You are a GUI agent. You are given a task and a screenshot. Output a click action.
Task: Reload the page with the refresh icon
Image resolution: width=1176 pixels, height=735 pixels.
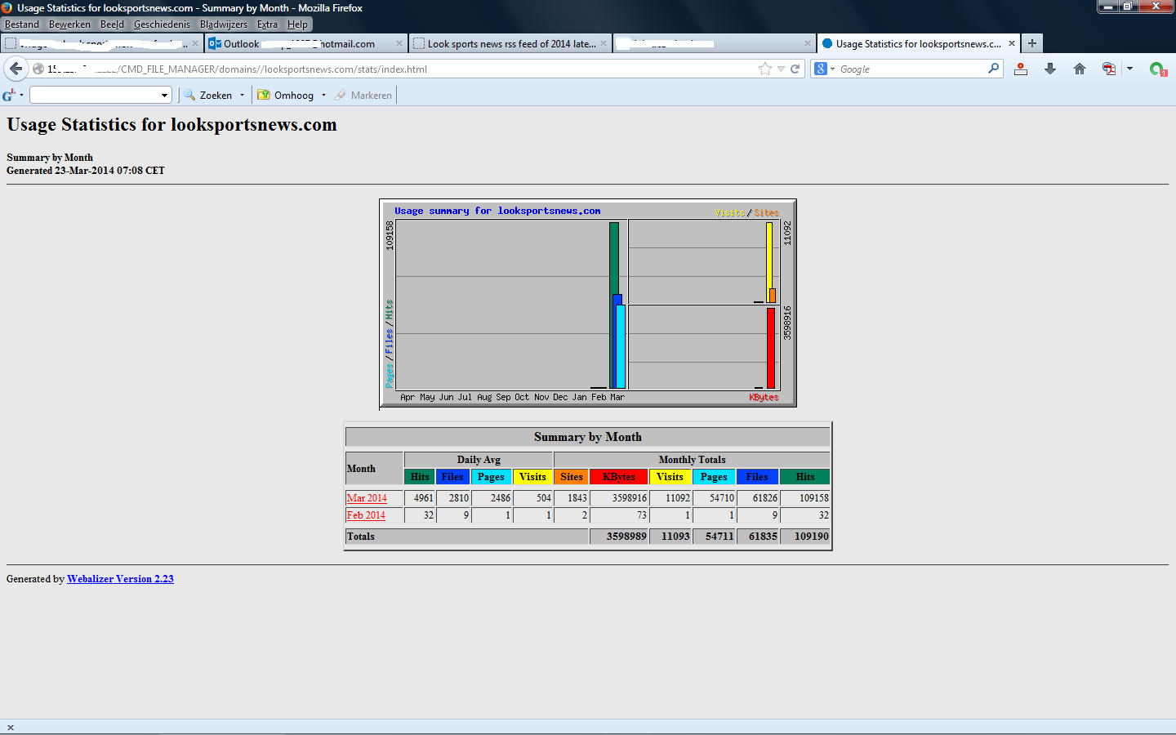point(795,69)
